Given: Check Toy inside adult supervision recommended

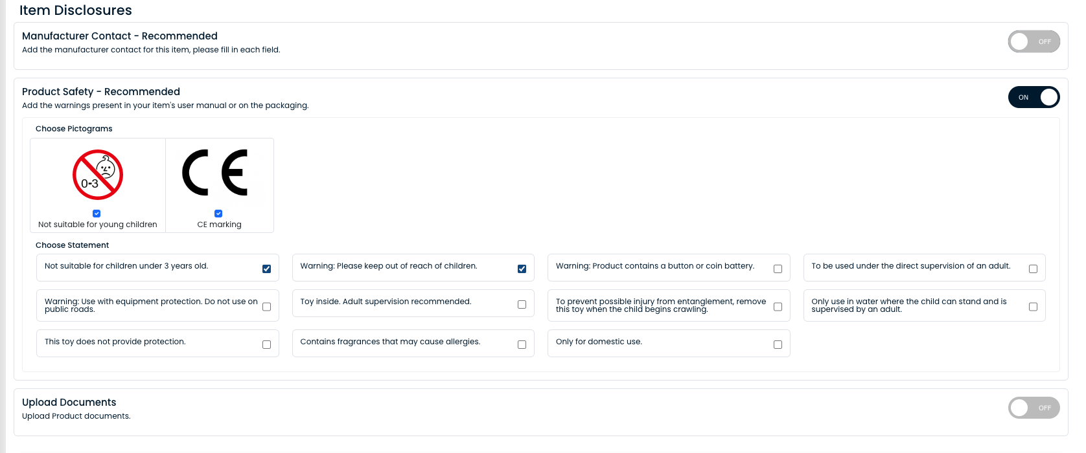Looking at the screenshot, I should (x=522, y=304).
